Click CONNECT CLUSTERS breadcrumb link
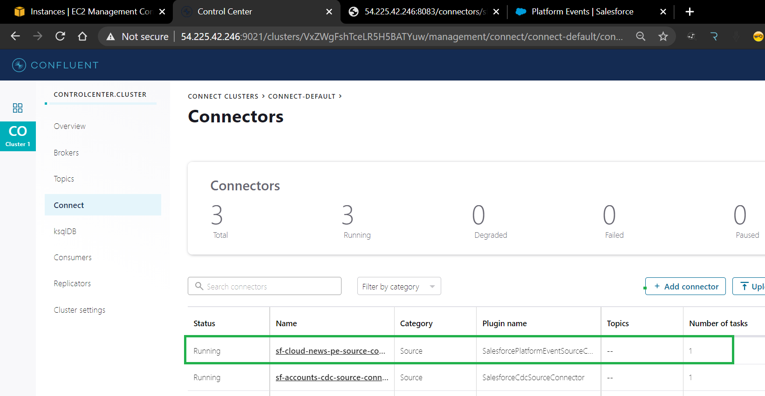The height and width of the screenshot is (396, 765). [223, 96]
